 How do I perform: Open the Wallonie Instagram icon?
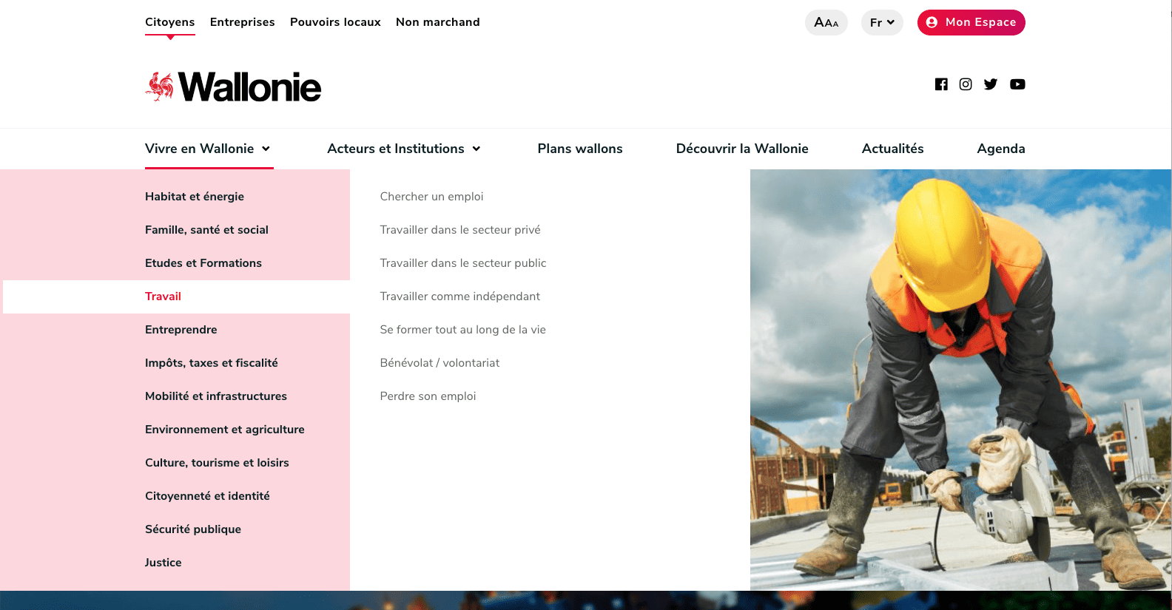[x=966, y=84]
